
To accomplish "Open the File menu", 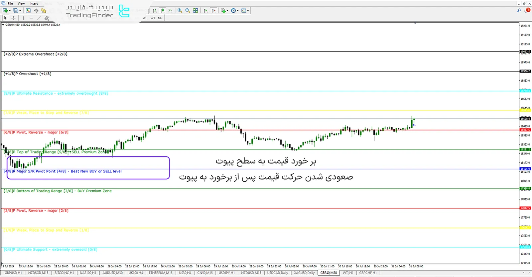I will pos(10,4).
